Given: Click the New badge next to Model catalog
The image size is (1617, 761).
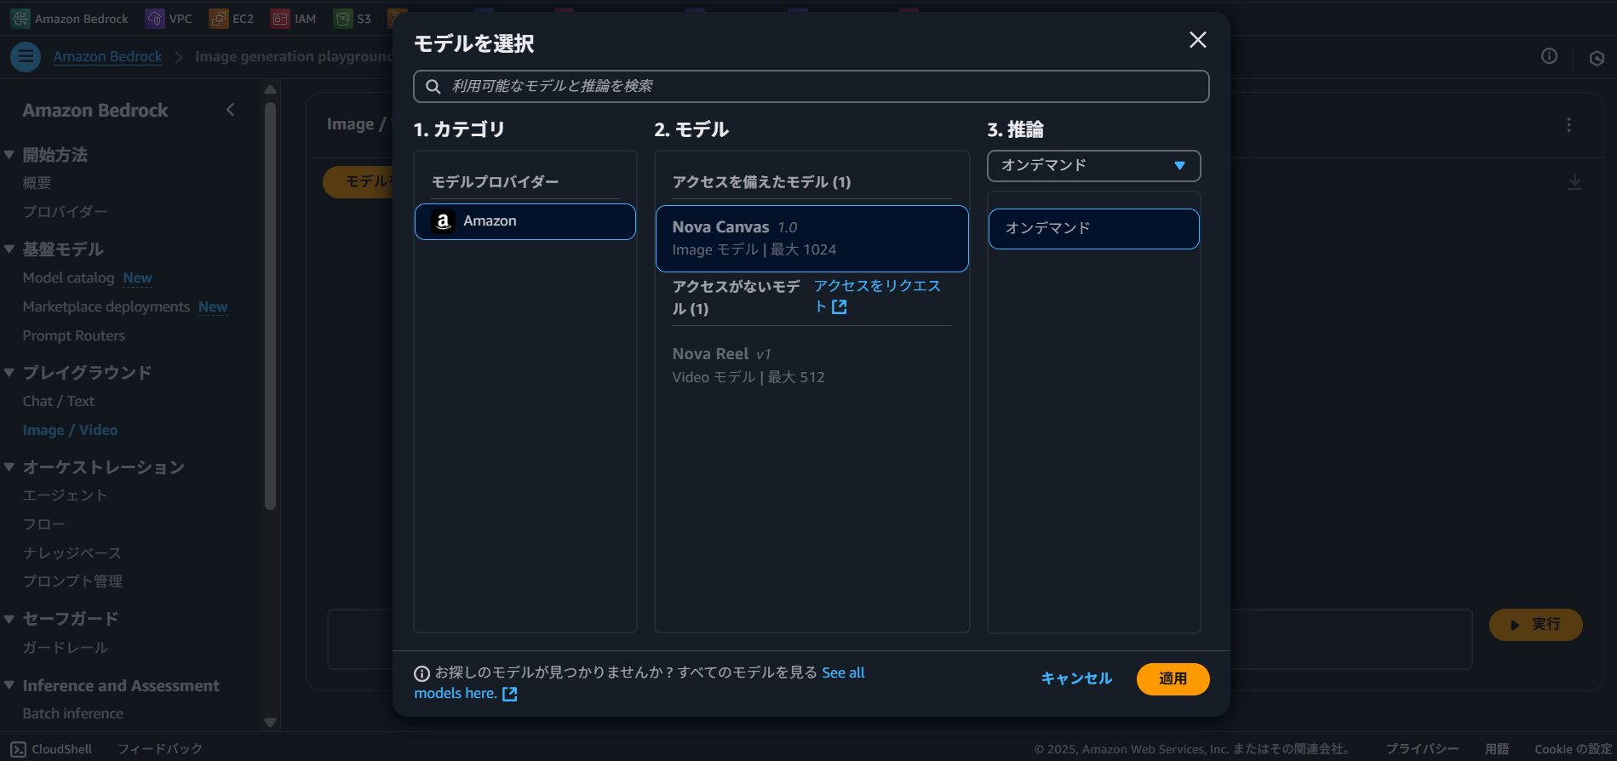Looking at the screenshot, I should [137, 278].
